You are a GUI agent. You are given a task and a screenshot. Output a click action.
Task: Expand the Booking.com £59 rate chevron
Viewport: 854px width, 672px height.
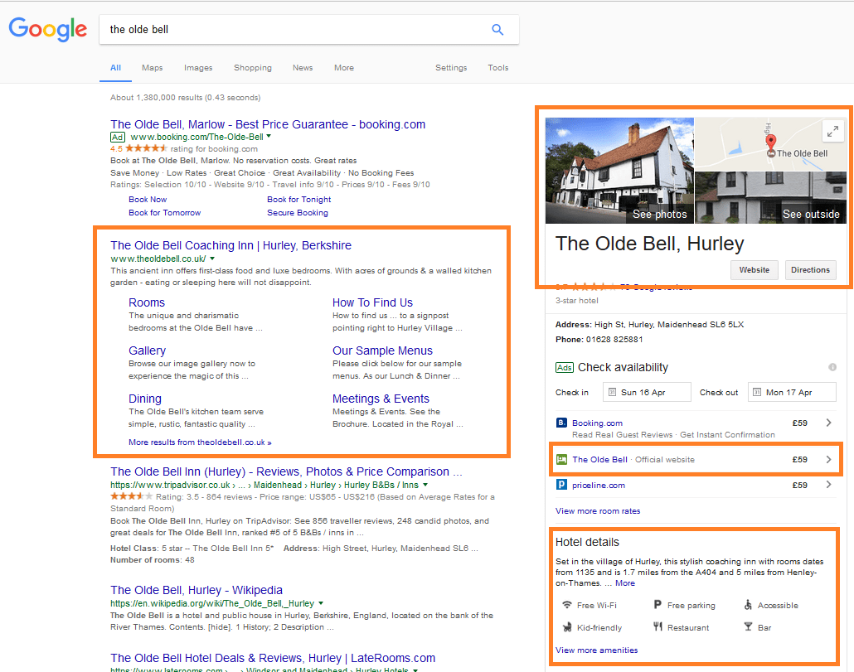(828, 423)
